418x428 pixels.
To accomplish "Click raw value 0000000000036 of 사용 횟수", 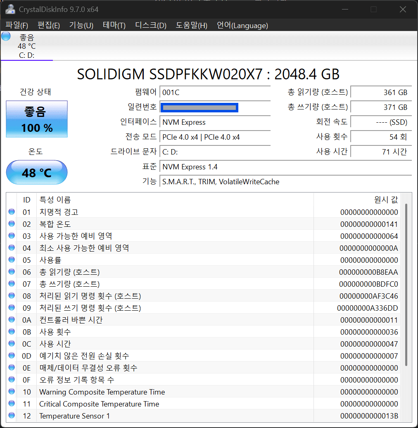I will [x=369, y=332].
